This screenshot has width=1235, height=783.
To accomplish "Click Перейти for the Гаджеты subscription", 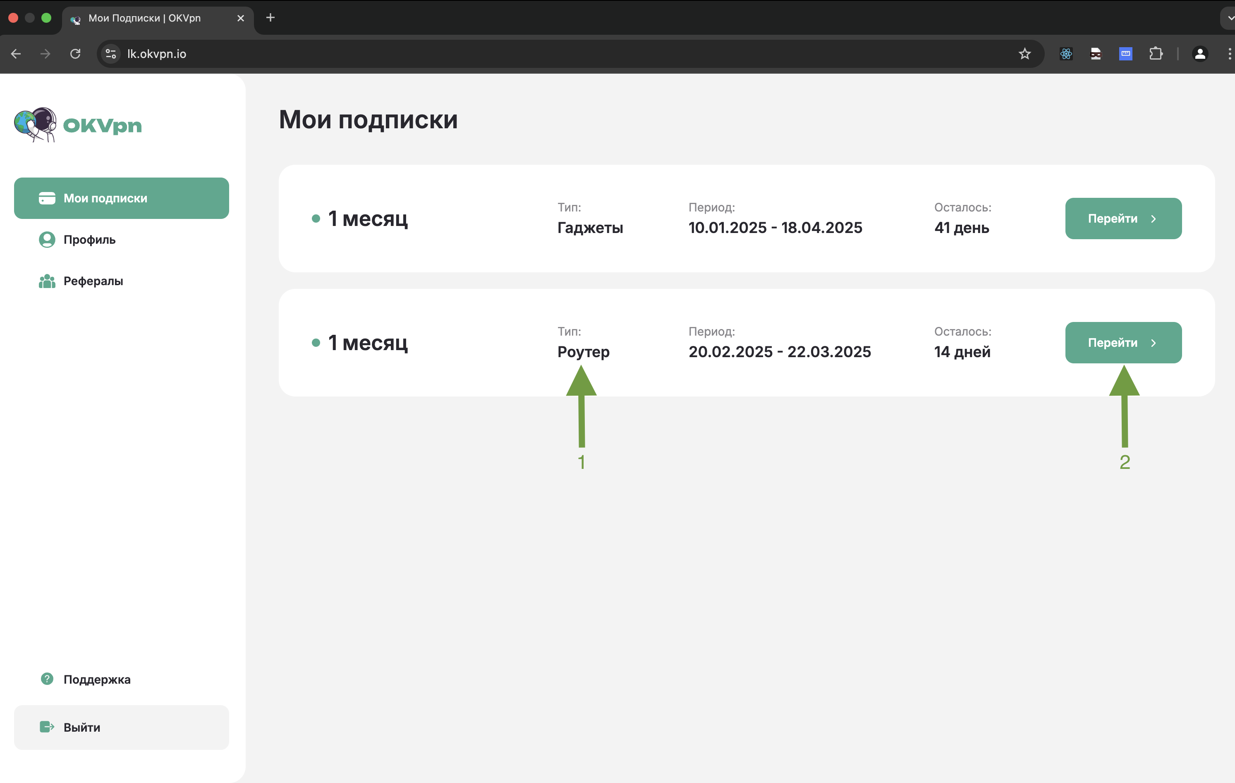I will pyautogui.click(x=1123, y=219).
